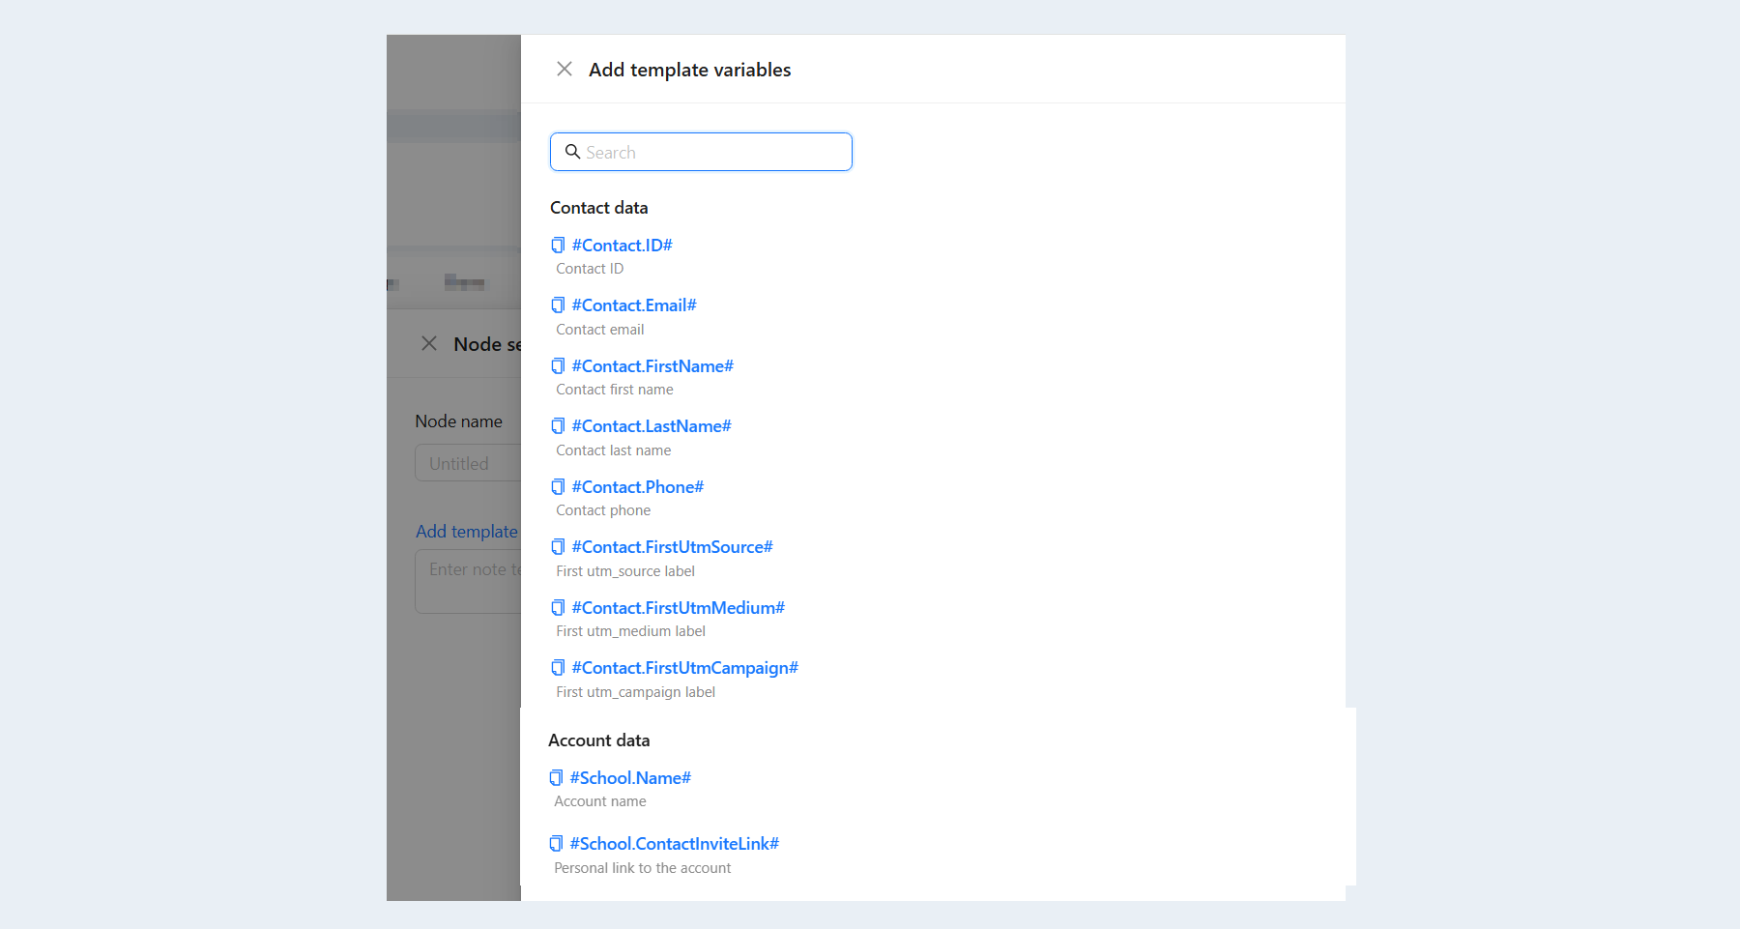Viewport: 1740px width, 929px height.
Task: Pick the #Contact.FirstUtmMedium# variable
Action: pos(678,608)
